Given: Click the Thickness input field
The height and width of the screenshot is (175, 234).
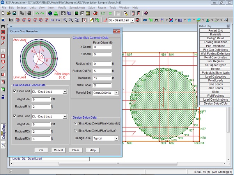Looking at the screenshot, I should click(102, 78).
